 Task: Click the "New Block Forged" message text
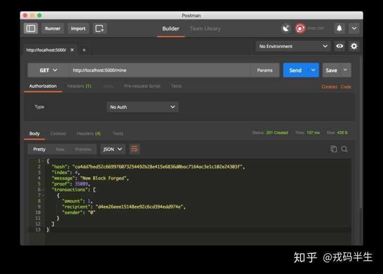(103, 178)
